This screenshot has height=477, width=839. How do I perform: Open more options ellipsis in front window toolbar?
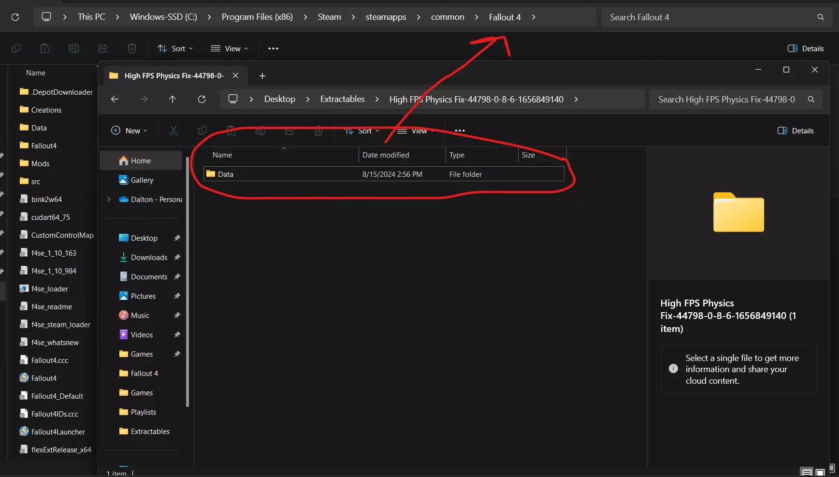coord(460,130)
